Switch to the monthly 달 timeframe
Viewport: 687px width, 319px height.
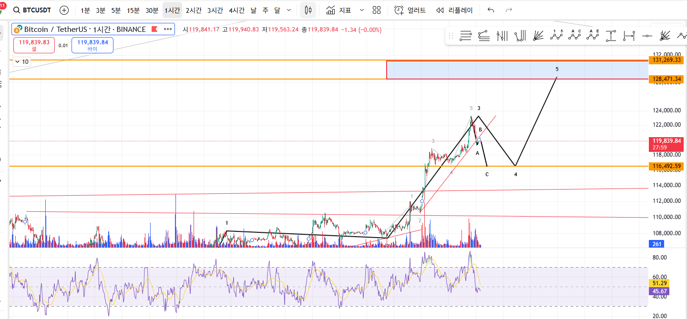(277, 10)
